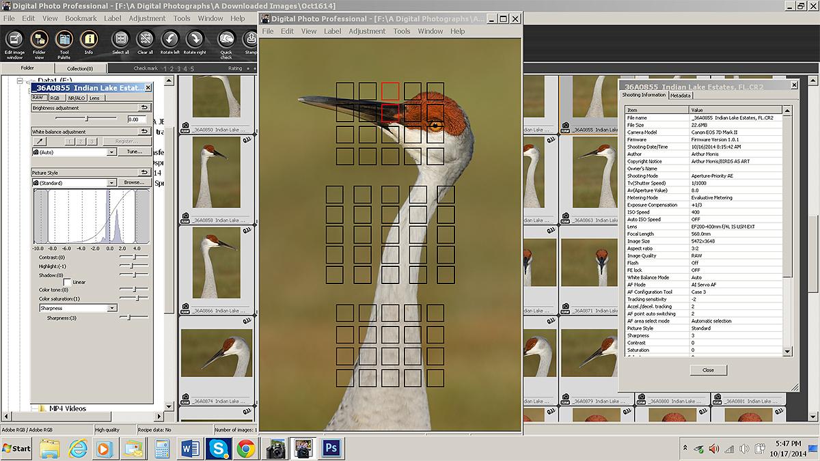Switch to Photoshop on the taskbar

pyautogui.click(x=332, y=448)
